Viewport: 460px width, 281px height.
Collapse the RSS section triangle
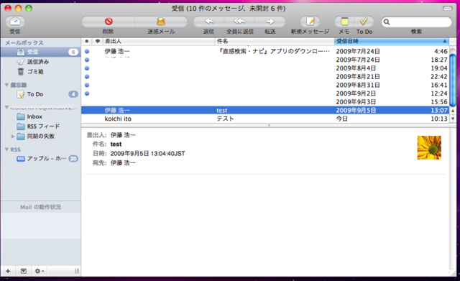pos(6,149)
